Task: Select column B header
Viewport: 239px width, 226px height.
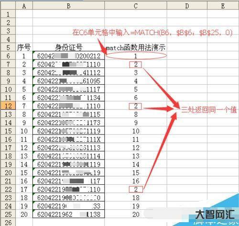Action: click(x=68, y=6)
